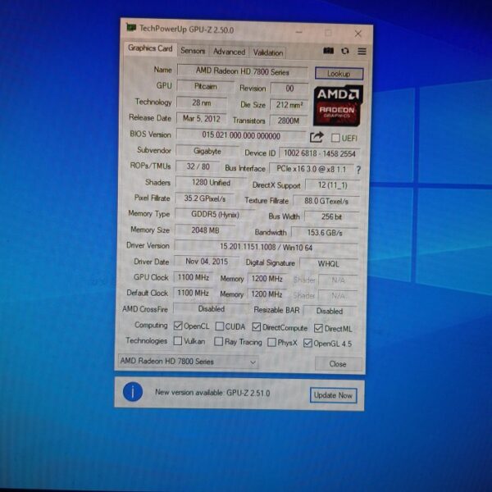Click the Subvendor value Gigabyte
Screen dimensions: 492x492
pyautogui.click(x=207, y=151)
